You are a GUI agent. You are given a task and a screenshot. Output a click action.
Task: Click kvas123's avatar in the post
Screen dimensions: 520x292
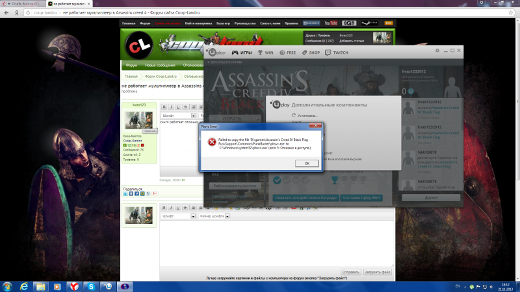[139, 120]
